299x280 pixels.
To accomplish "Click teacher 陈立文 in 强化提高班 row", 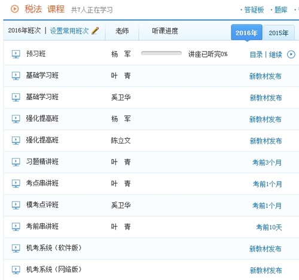I will (x=121, y=141).
